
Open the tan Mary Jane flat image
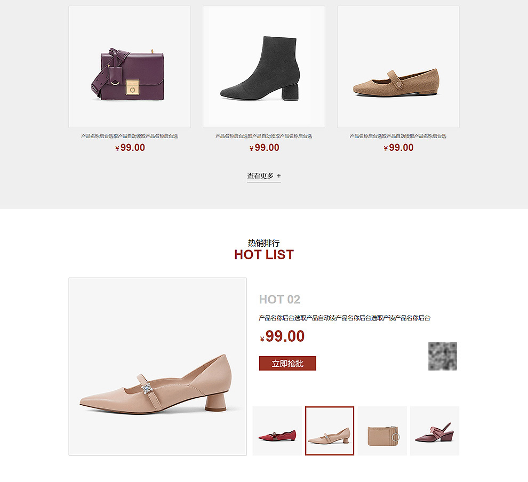pos(398,67)
